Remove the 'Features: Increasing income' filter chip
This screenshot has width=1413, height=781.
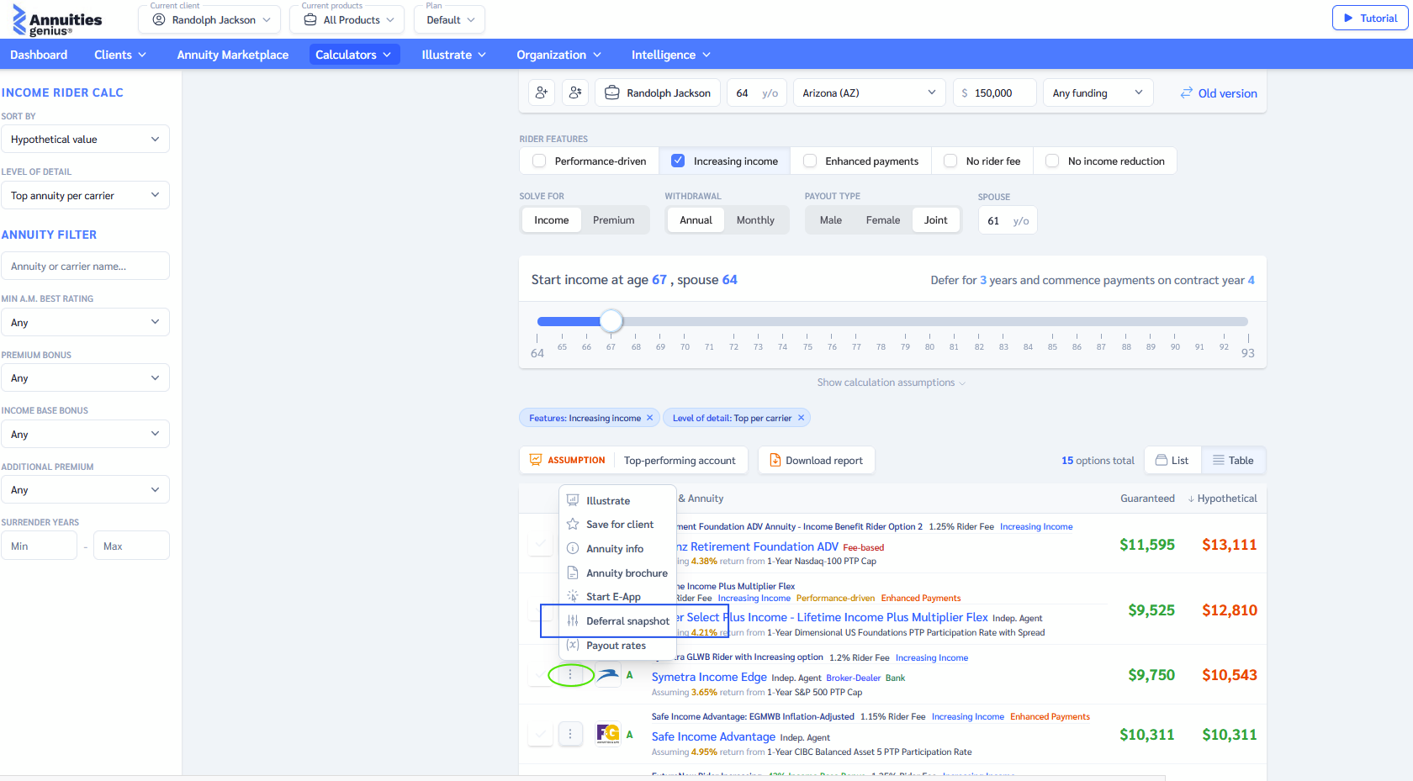coord(649,418)
